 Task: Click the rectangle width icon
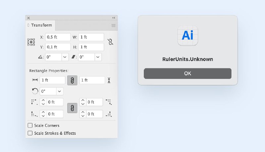point(35,80)
